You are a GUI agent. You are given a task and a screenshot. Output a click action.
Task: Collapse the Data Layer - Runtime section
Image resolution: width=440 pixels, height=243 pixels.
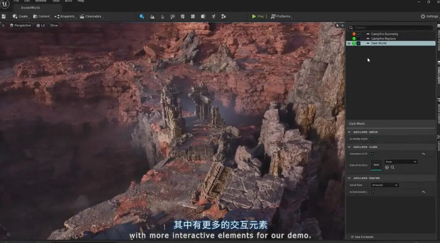[x=349, y=178]
